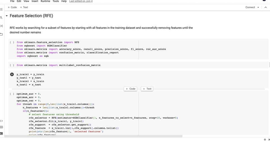Click the 'optimum_rec = 0.' code line

pyautogui.click(x=29, y=101)
